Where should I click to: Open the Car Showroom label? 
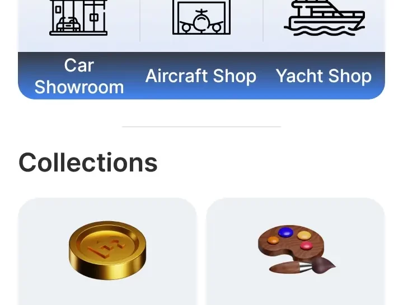tap(79, 76)
